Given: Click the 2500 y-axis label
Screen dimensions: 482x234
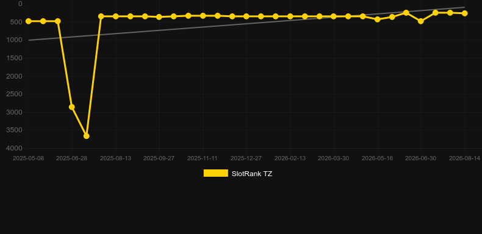Looking at the screenshot, I should tap(15, 94).
